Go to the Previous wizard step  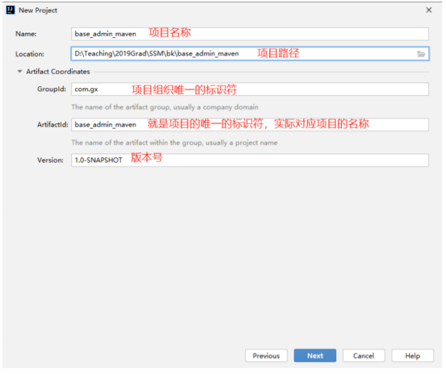(x=266, y=355)
